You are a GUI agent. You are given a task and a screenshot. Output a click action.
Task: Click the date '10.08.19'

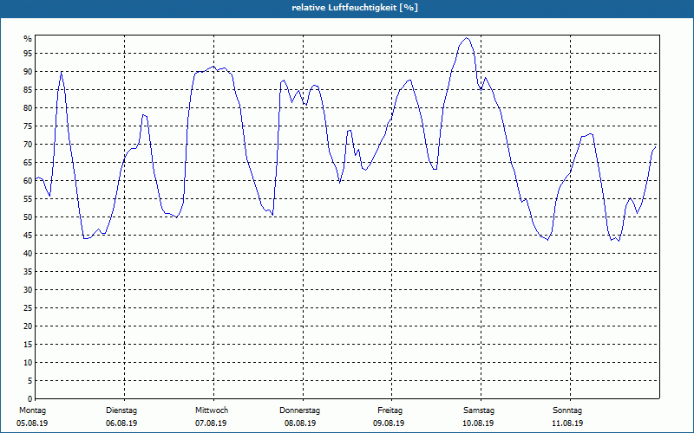[x=478, y=423]
